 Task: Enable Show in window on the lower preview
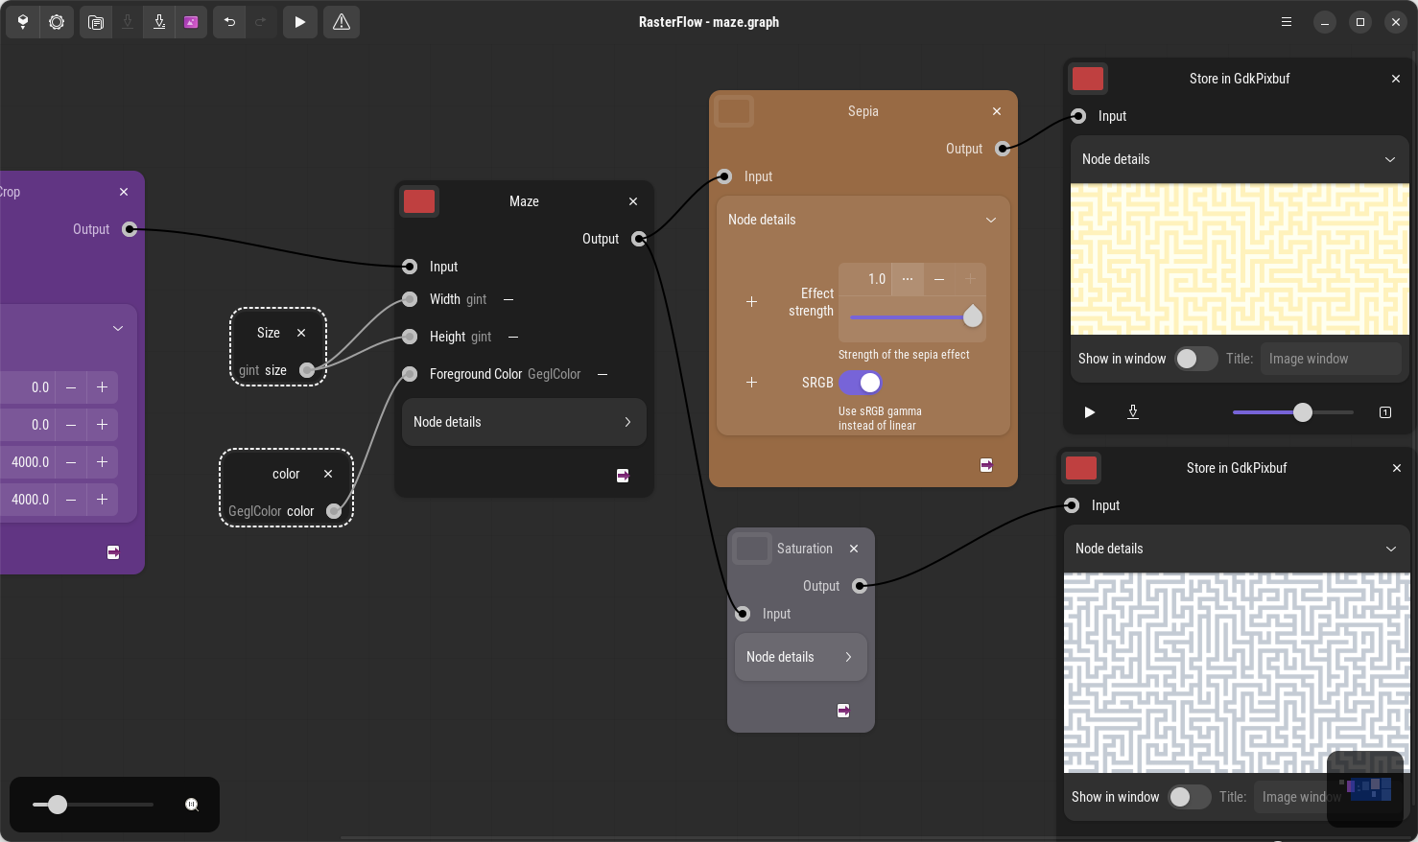pyautogui.click(x=1189, y=797)
